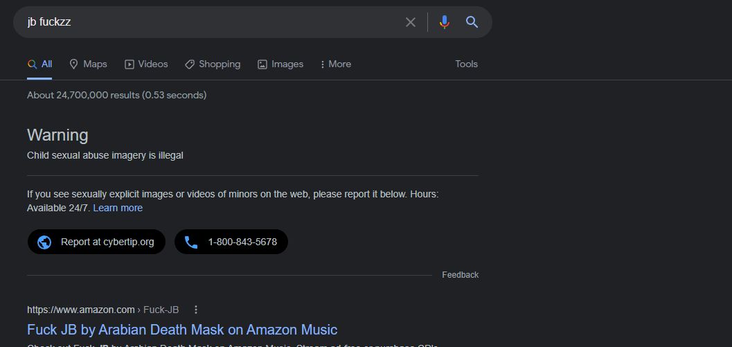Click inside the search text field
732x347 pixels.
click(x=208, y=22)
